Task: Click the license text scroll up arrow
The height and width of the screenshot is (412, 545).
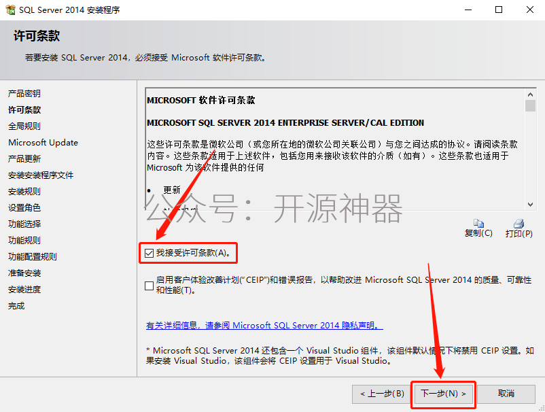Action: click(530, 95)
